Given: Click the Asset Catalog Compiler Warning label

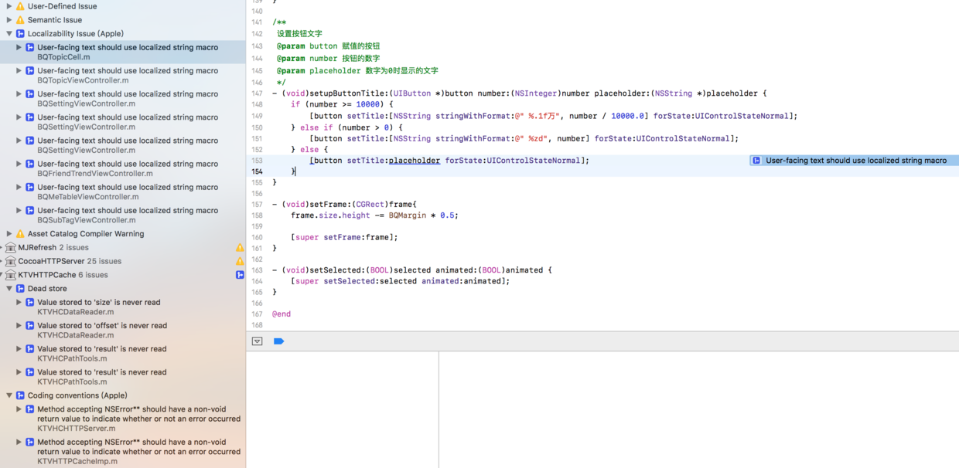Looking at the screenshot, I should pyautogui.click(x=86, y=234).
